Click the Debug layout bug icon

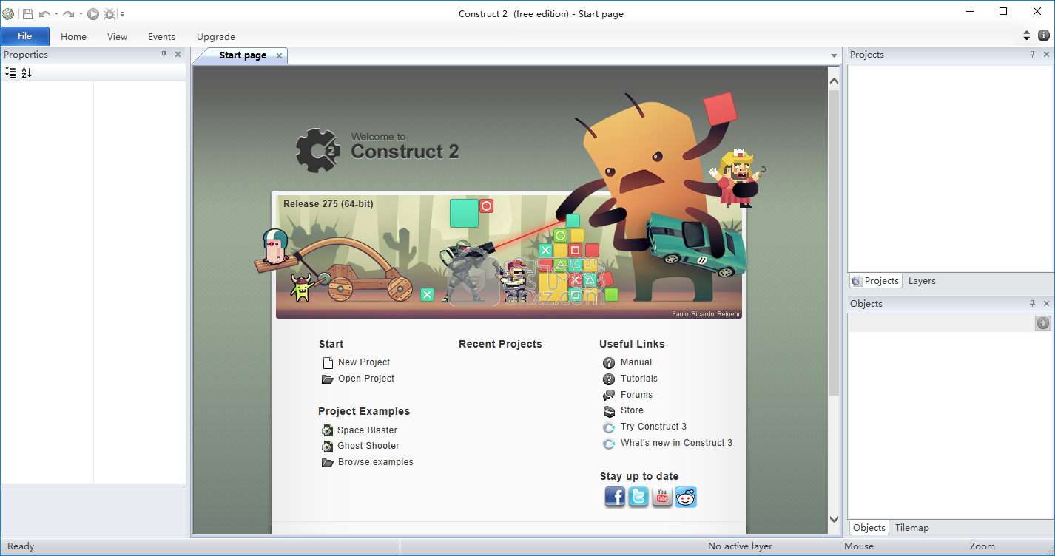pyautogui.click(x=109, y=14)
